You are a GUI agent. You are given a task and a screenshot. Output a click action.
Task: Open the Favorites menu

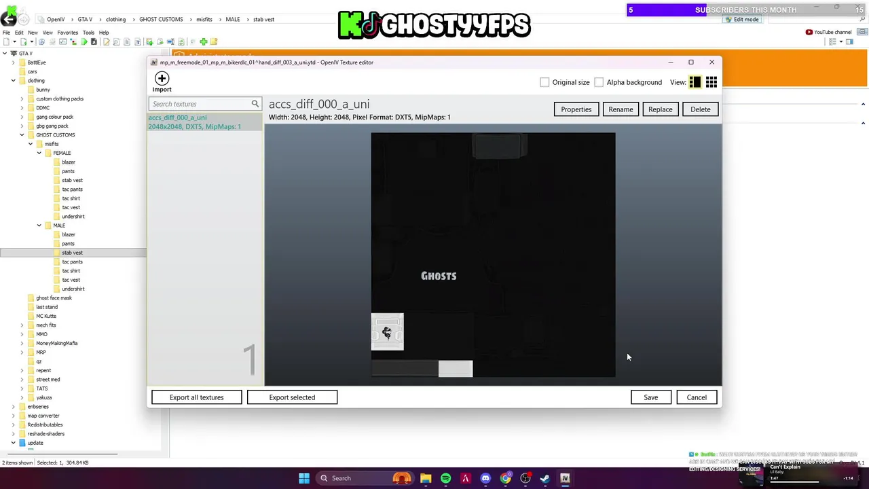pos(67,33)
